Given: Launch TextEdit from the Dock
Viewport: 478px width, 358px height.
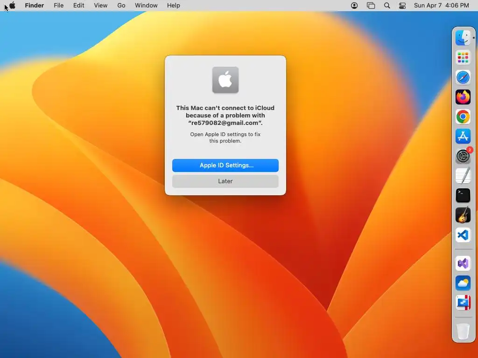Looking at the screenshot, I should click(x=463, y=176).
